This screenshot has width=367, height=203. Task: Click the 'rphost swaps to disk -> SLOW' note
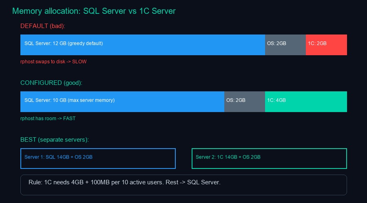53,62
